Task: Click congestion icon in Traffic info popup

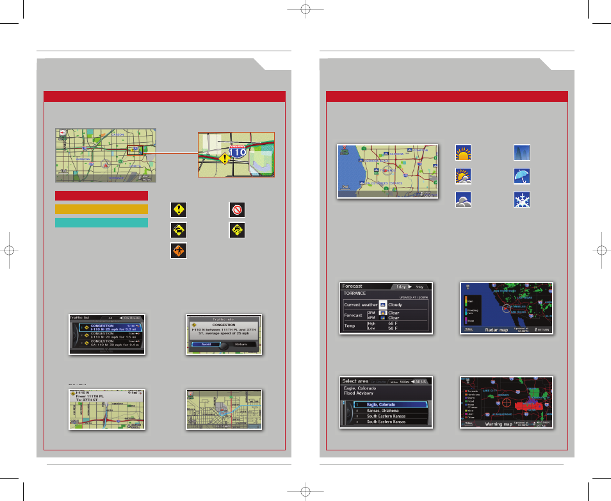Action: click(x=193, y=324)
